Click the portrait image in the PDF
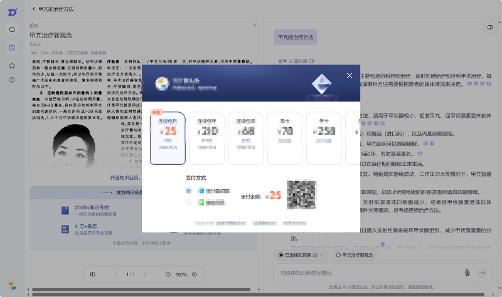This screenshot has height=297, width=502. [x=75, y=145]
